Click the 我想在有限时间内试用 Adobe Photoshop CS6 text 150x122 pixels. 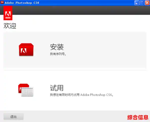pos(82,95)
